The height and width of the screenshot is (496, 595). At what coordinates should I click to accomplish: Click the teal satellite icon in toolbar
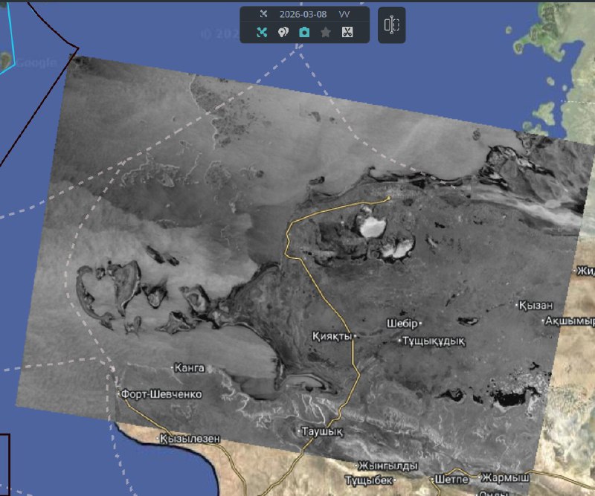click(x=262, y=32)
